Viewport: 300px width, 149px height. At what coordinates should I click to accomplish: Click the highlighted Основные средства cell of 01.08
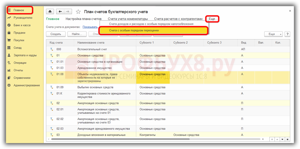tap(153, 77)
